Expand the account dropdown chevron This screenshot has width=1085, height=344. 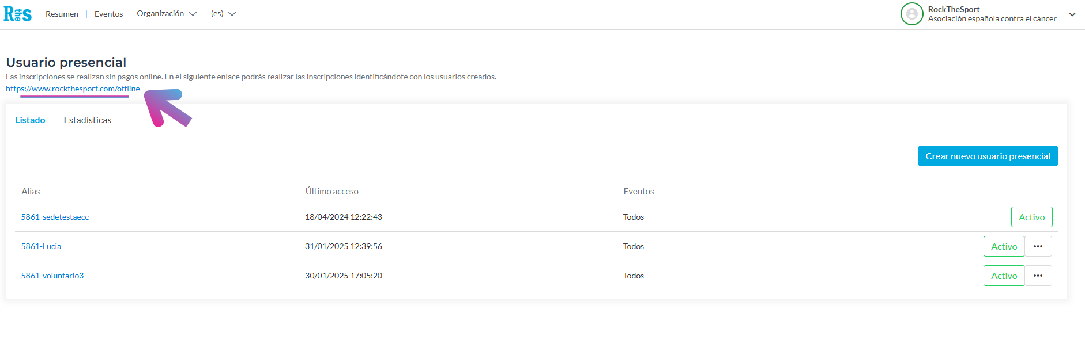(1072, 14)
